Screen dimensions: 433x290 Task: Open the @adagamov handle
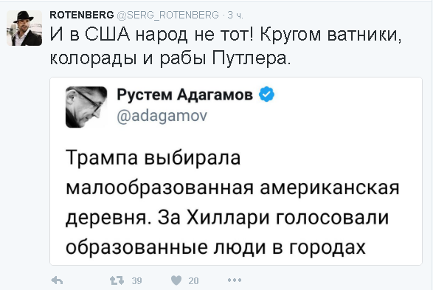click(162, 115)
